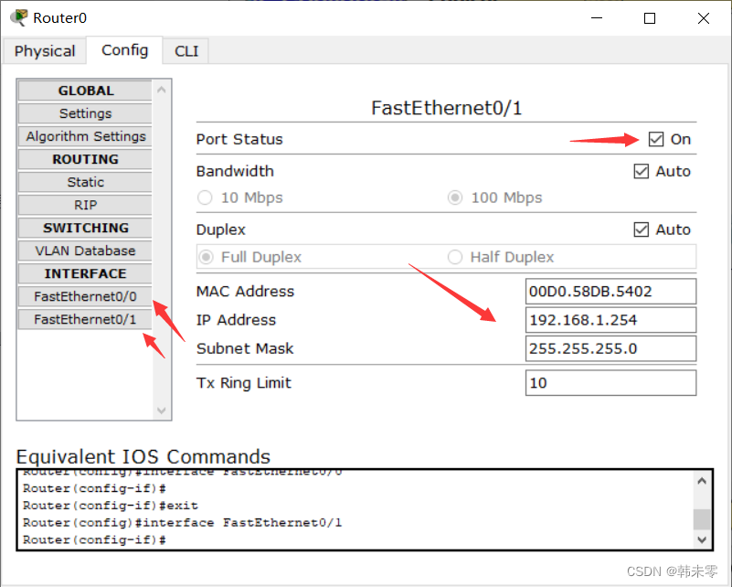Select the FastEthernet0/1 interface

pos(84,318)
